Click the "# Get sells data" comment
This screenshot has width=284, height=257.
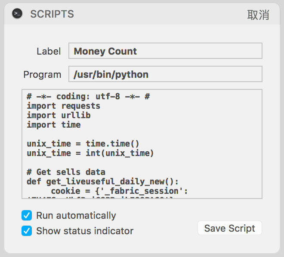pos(66,172)
